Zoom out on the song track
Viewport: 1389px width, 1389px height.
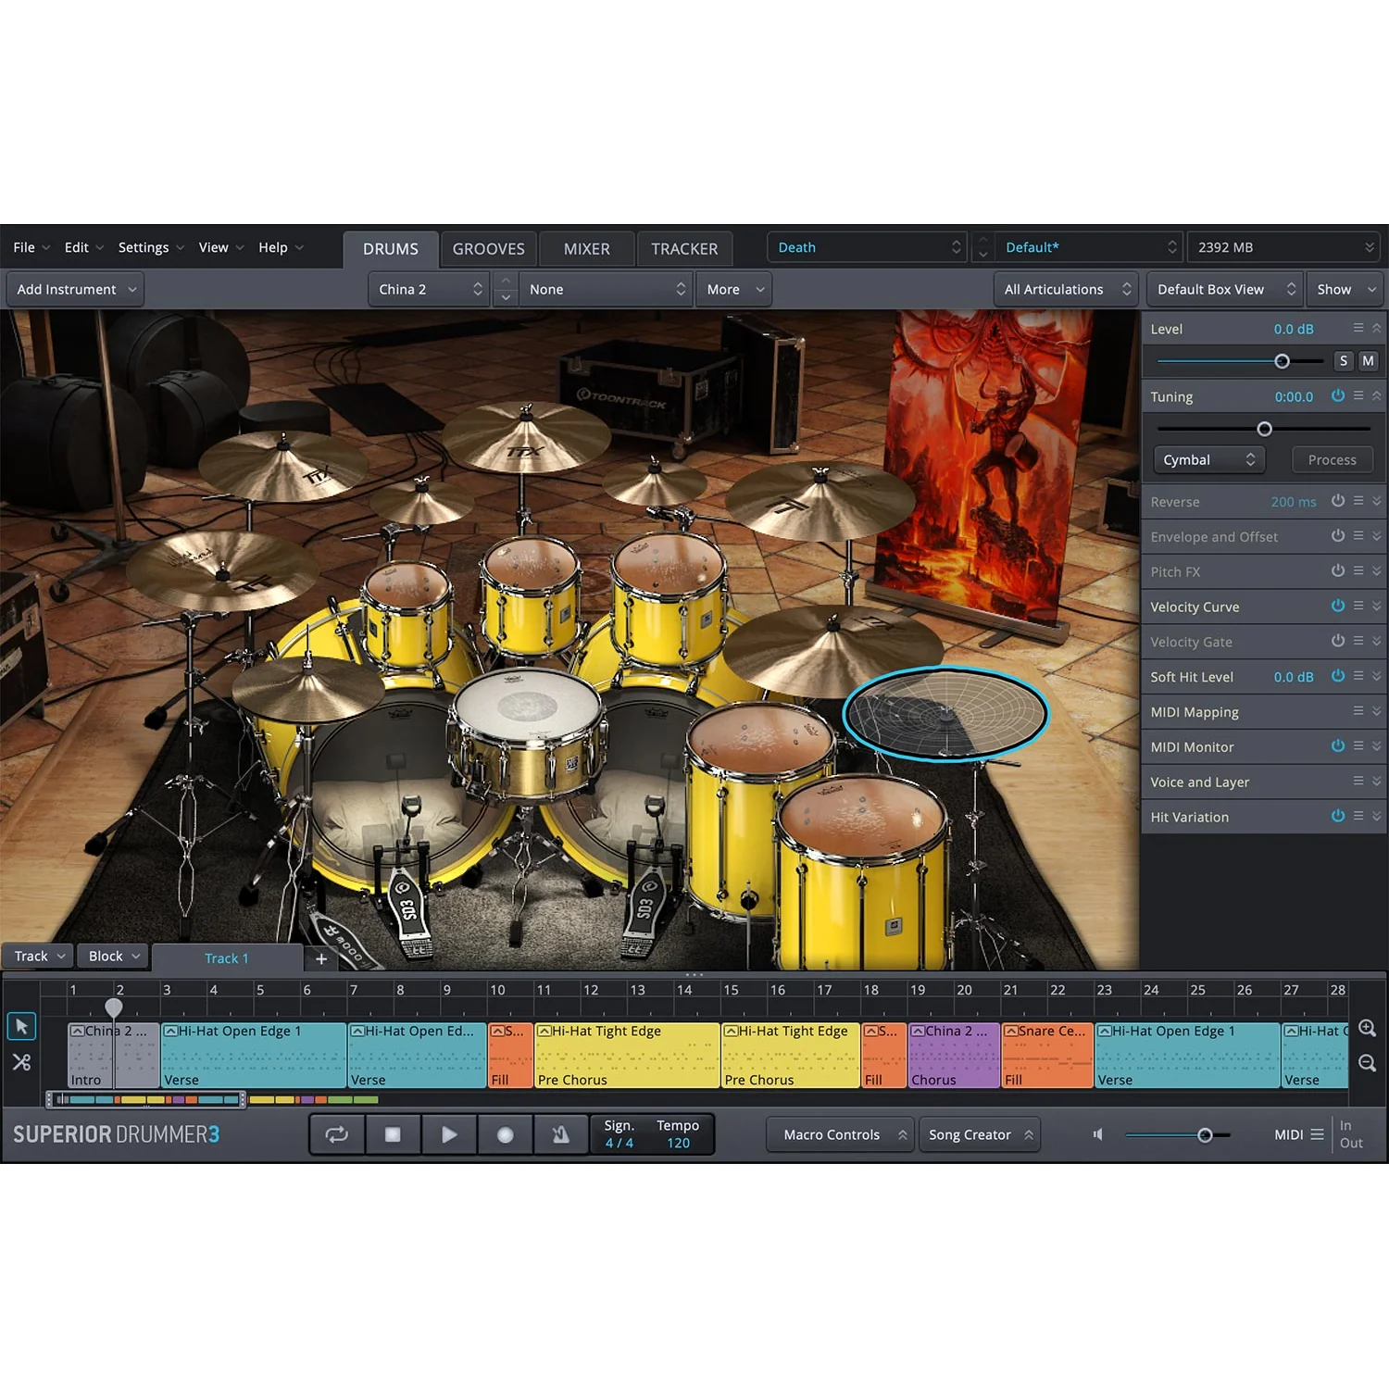pyautogui.click(x=1367, y=1063)
